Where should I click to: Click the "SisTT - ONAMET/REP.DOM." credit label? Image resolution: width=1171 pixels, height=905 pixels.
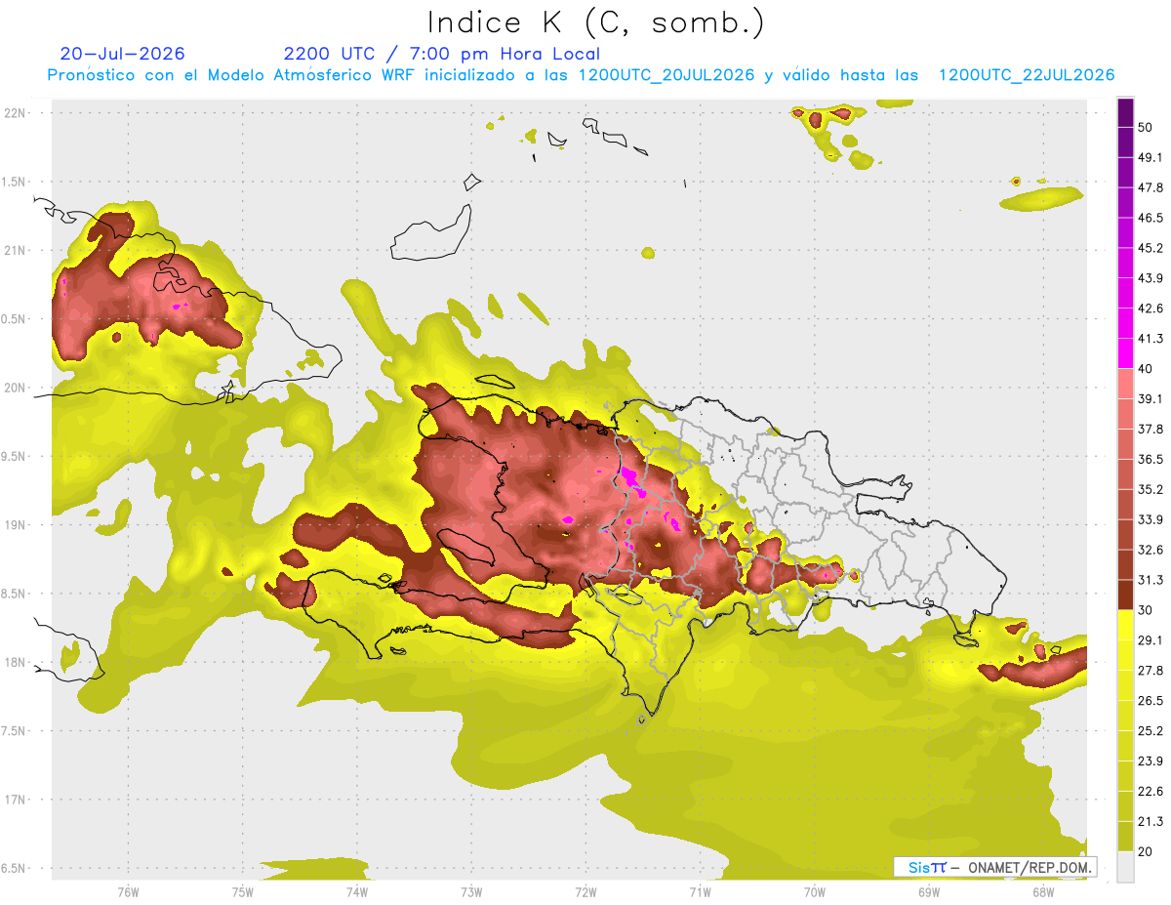995,867
